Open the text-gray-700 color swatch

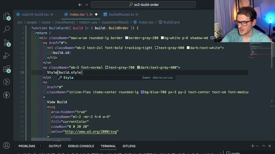[x=107, y=68]
